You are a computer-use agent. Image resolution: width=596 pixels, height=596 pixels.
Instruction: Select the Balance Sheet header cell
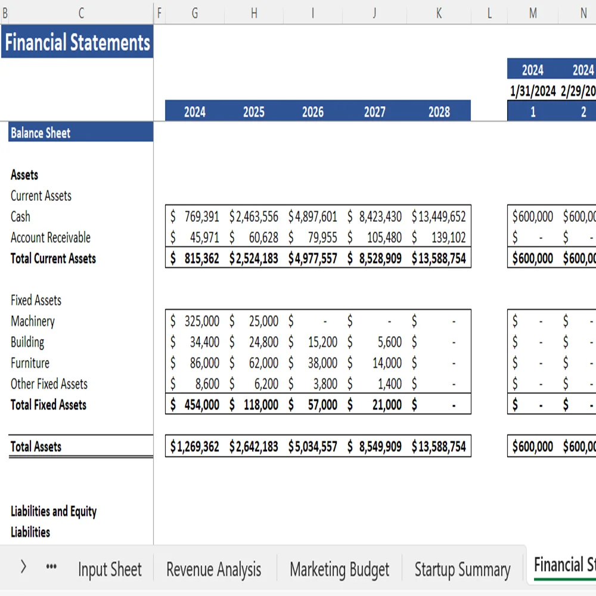40,132
